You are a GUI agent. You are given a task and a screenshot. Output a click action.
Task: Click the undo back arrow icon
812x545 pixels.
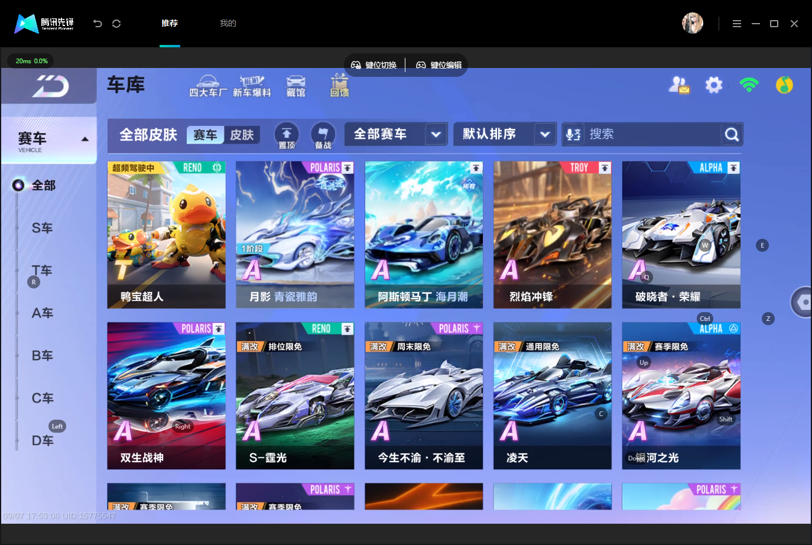98,24
